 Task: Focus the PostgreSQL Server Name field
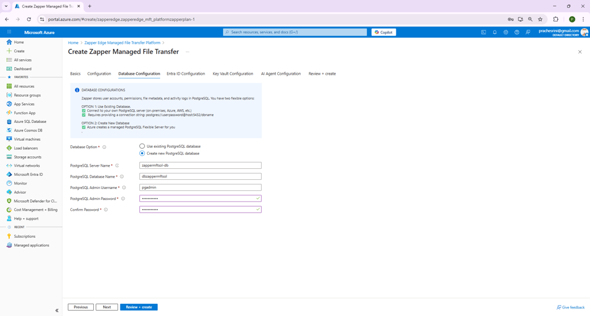click(200, 165)
